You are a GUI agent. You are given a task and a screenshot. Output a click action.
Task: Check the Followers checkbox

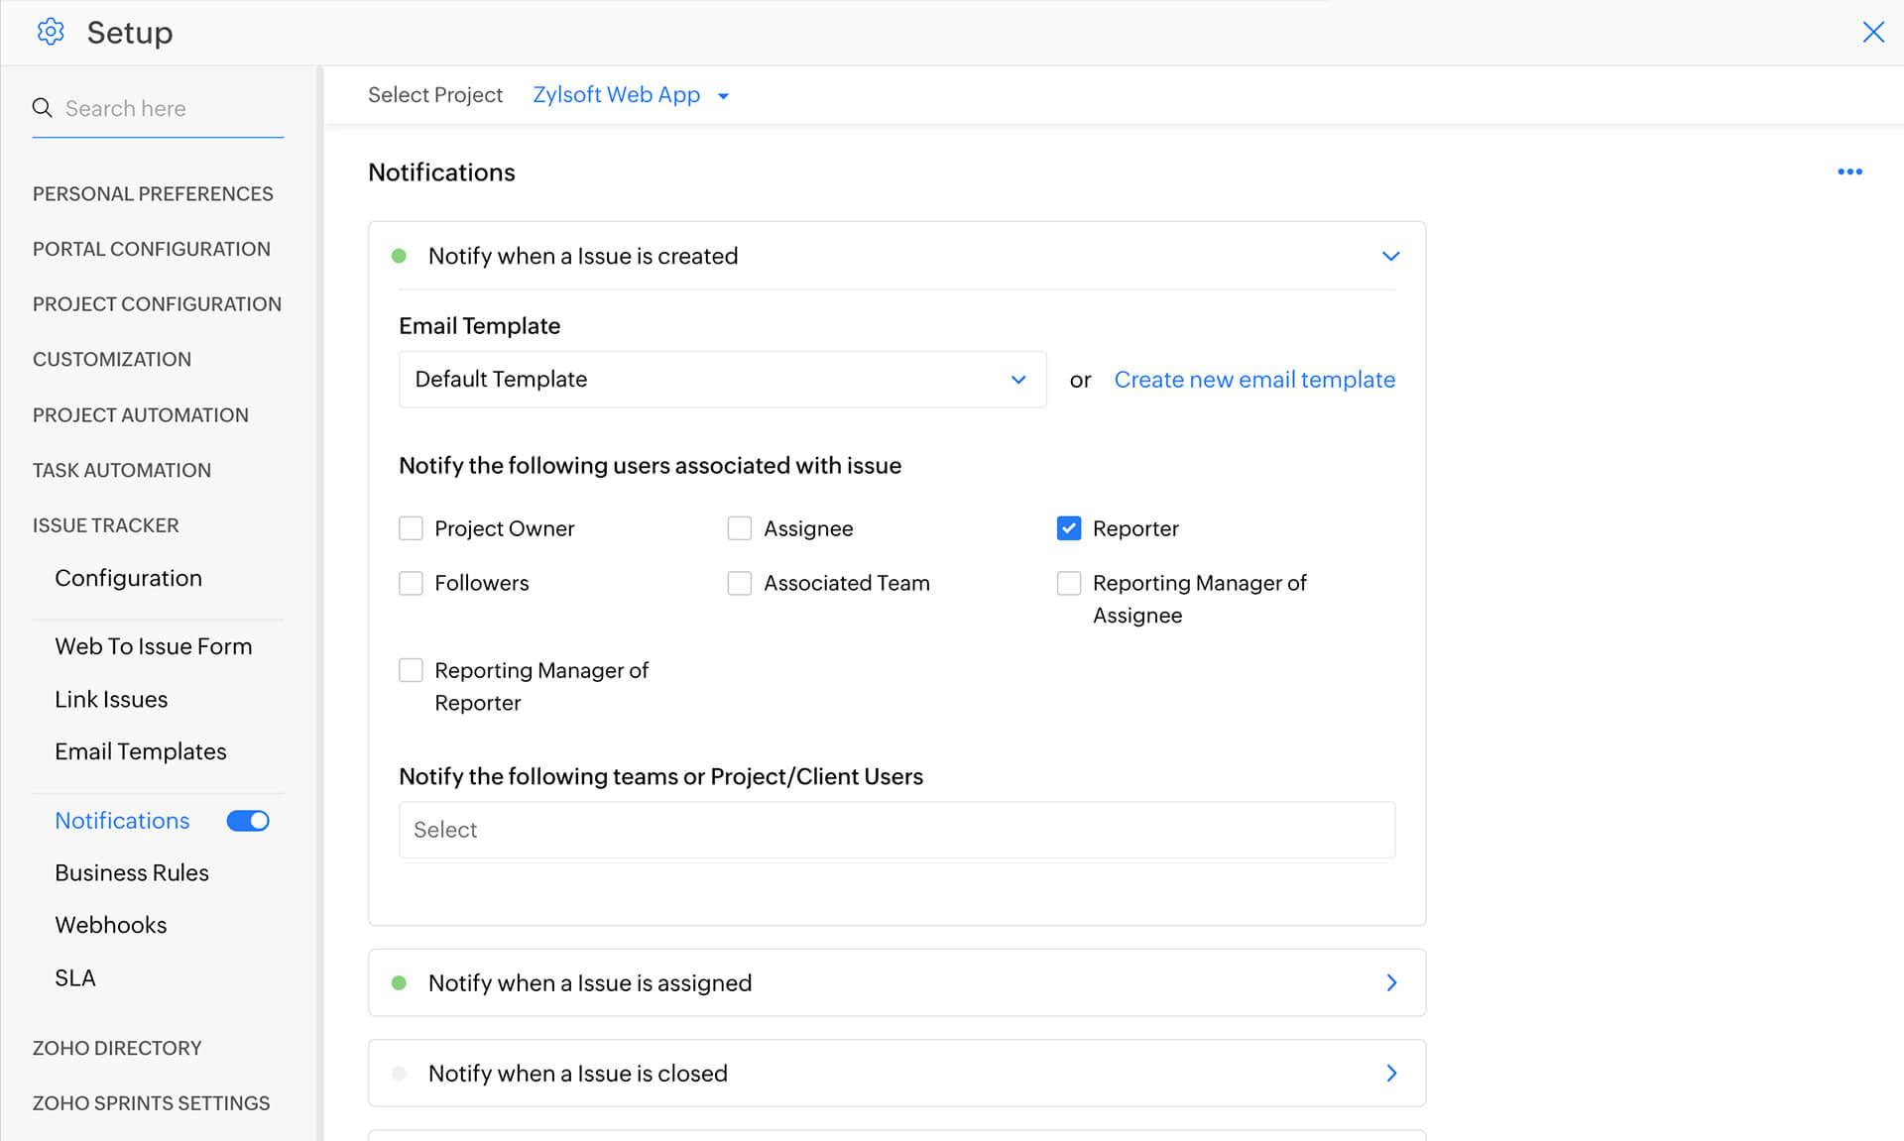(x=411, y=583)
